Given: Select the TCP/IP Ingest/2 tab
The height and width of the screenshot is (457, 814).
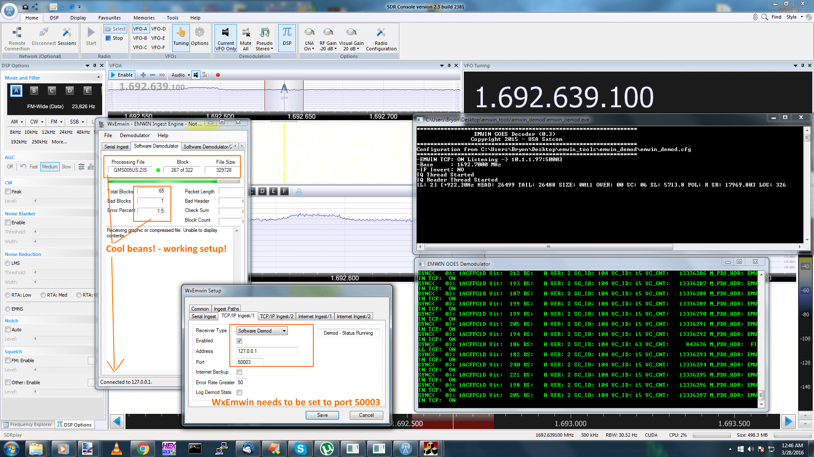Looking at the screenshot, I should [276, 317].
